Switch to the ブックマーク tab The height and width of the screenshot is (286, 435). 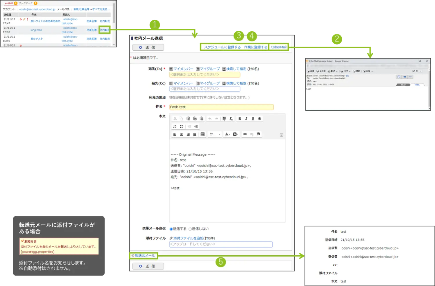tap(26, 3)
